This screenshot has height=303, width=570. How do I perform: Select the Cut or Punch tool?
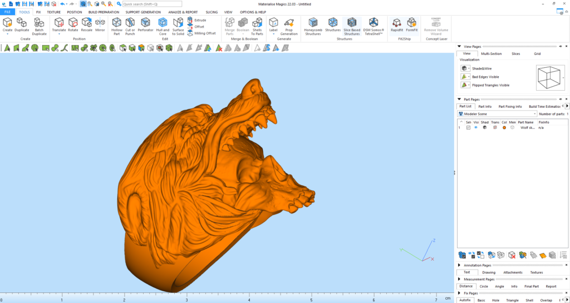(x=130, y=27)
